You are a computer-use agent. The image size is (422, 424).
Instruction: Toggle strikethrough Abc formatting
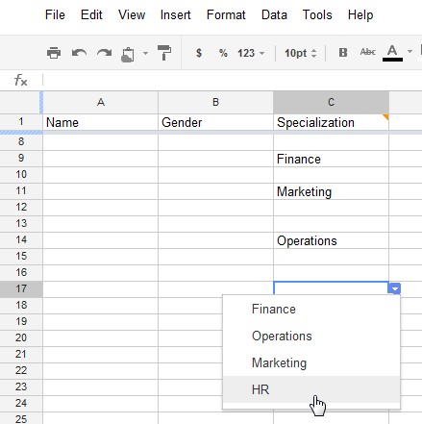pyautogui.click(x=367, y=52)
